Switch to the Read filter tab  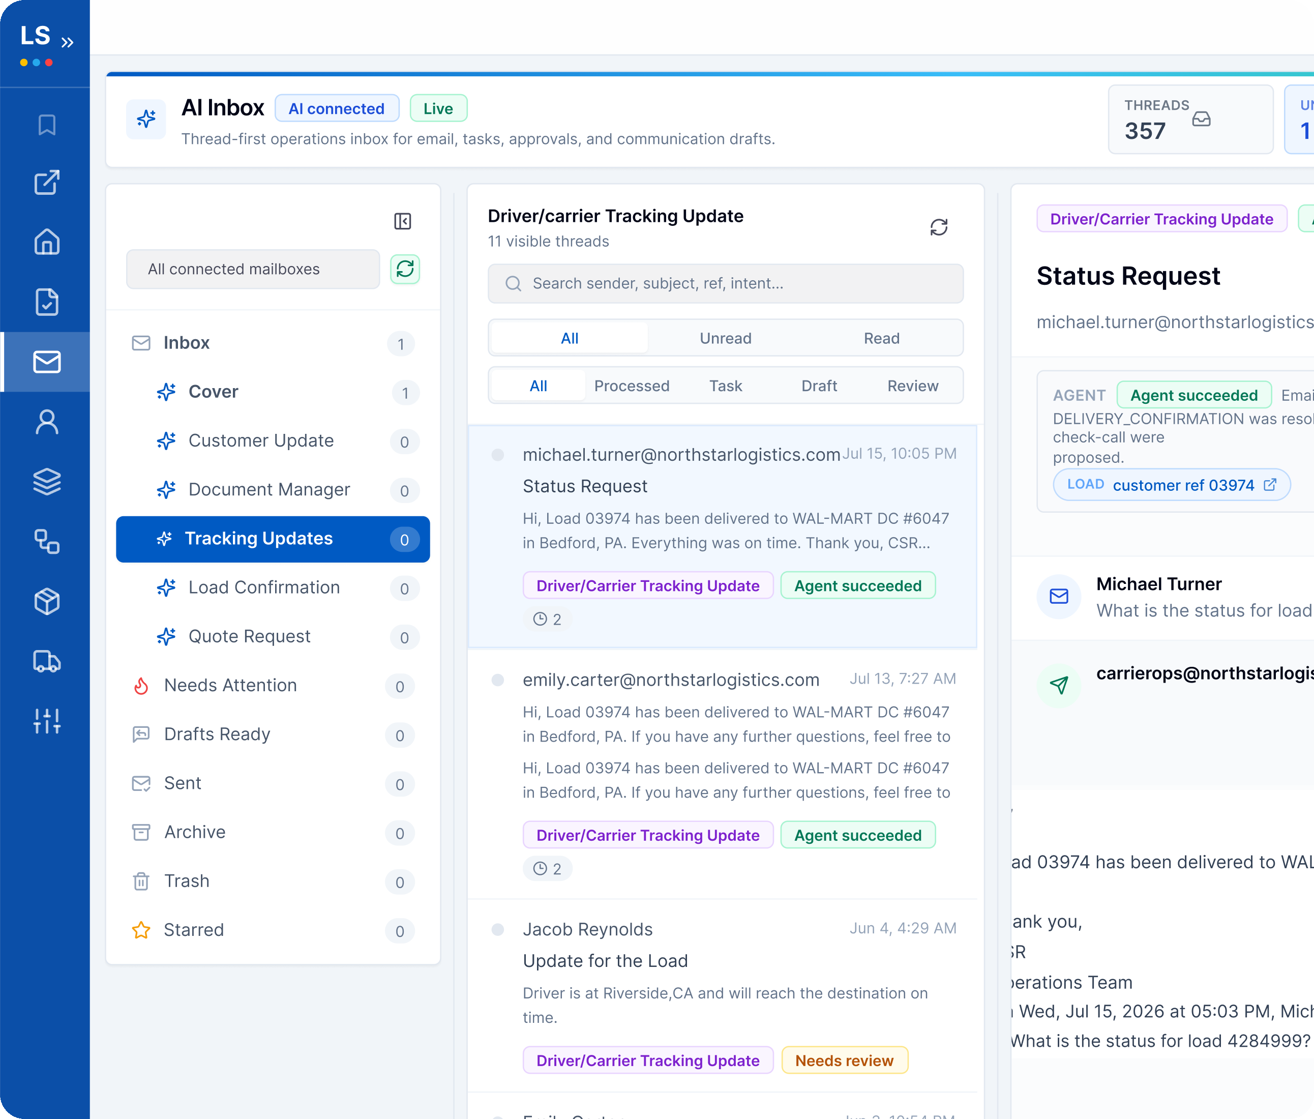(881, 338)
